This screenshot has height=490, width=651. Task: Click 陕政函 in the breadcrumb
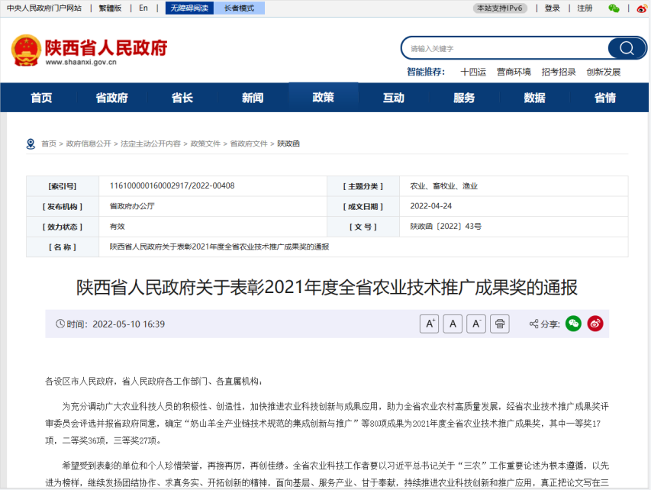point(288,143)
